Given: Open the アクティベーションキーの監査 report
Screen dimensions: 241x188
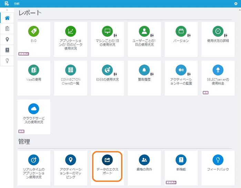Looking at the screenshot, I should 181,78.
